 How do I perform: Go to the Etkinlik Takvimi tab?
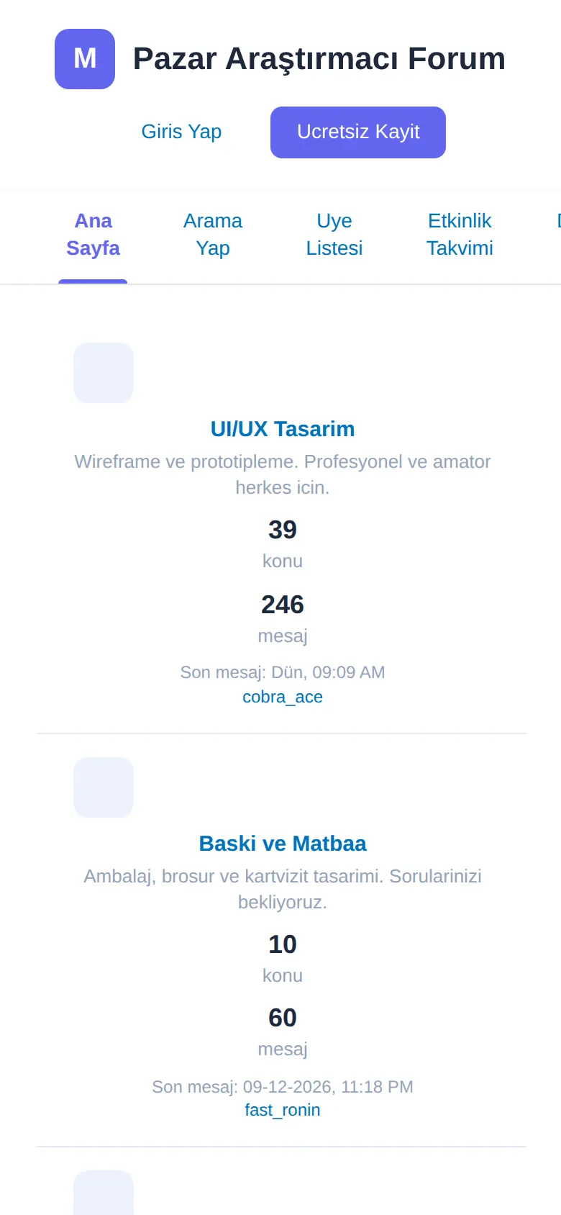click(x=460, y=235)
